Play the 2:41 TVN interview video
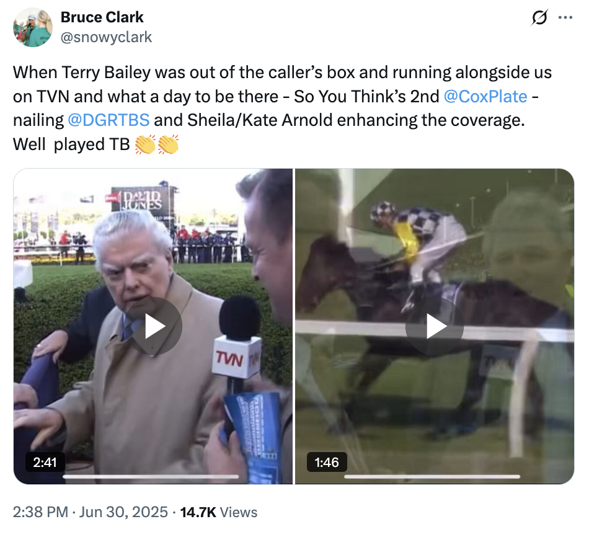This screenshot has width=589, height=537. click(x=153, y=326)
